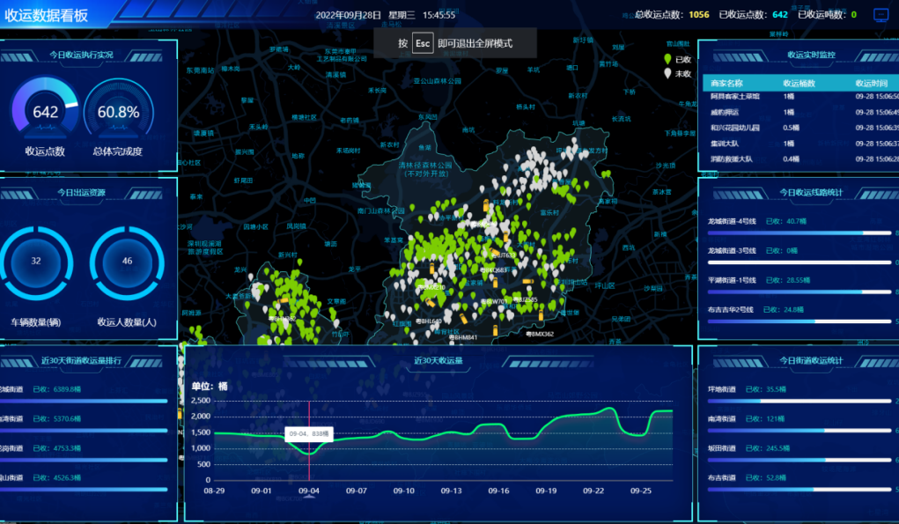Screen dimensions: 899x524
Task: Select the 和兴花园幼儿园 table row
Action: (801, 128)
